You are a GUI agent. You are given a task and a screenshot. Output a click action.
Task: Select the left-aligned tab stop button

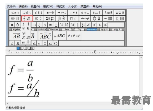click(x=18, y=48)
